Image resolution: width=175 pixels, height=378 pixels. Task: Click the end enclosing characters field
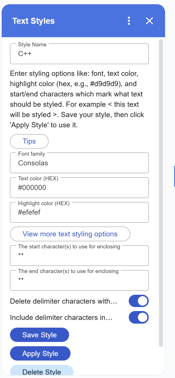[x=79, y=280]
